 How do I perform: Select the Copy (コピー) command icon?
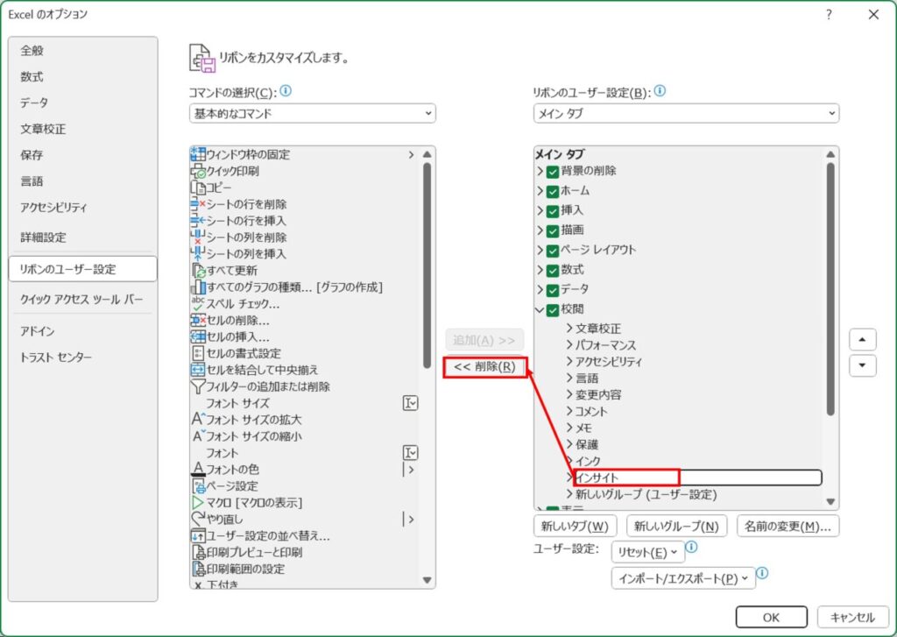tap(198, 188)
